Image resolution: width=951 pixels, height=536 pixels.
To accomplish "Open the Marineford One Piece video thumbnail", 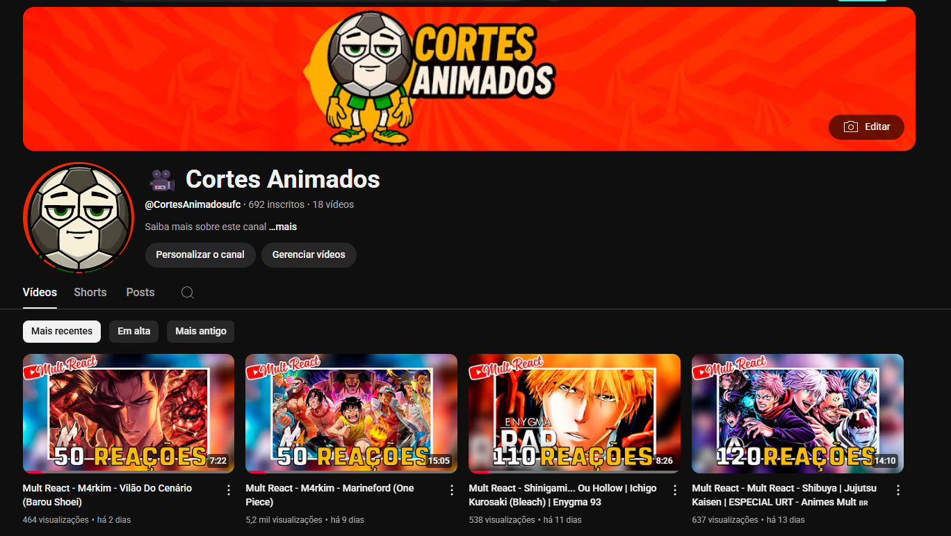I will point(352,414).
